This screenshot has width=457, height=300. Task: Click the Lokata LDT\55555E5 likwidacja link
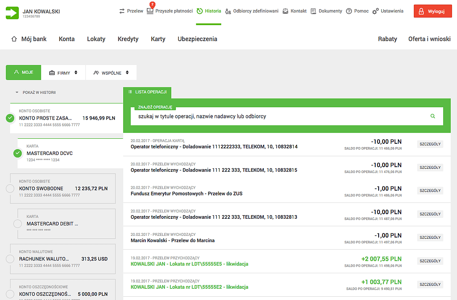pos(190,264)
